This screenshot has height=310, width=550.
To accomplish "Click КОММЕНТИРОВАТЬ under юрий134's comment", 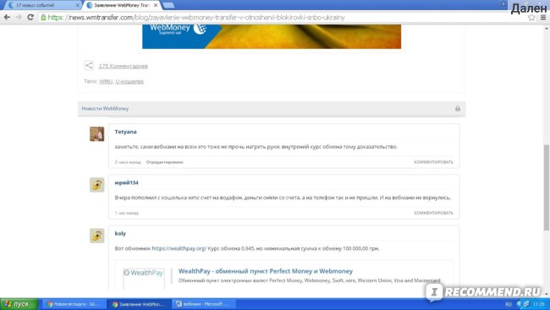I will tap(433, 213).
